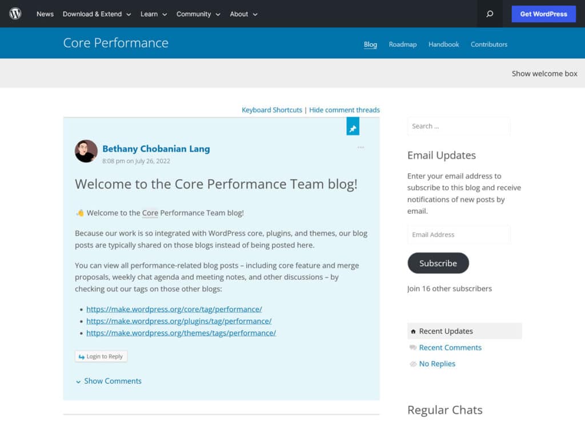Screen dimensions: 585x423
Task: Open the Download & Extend dropdown
Action: (x=93, y=14)
